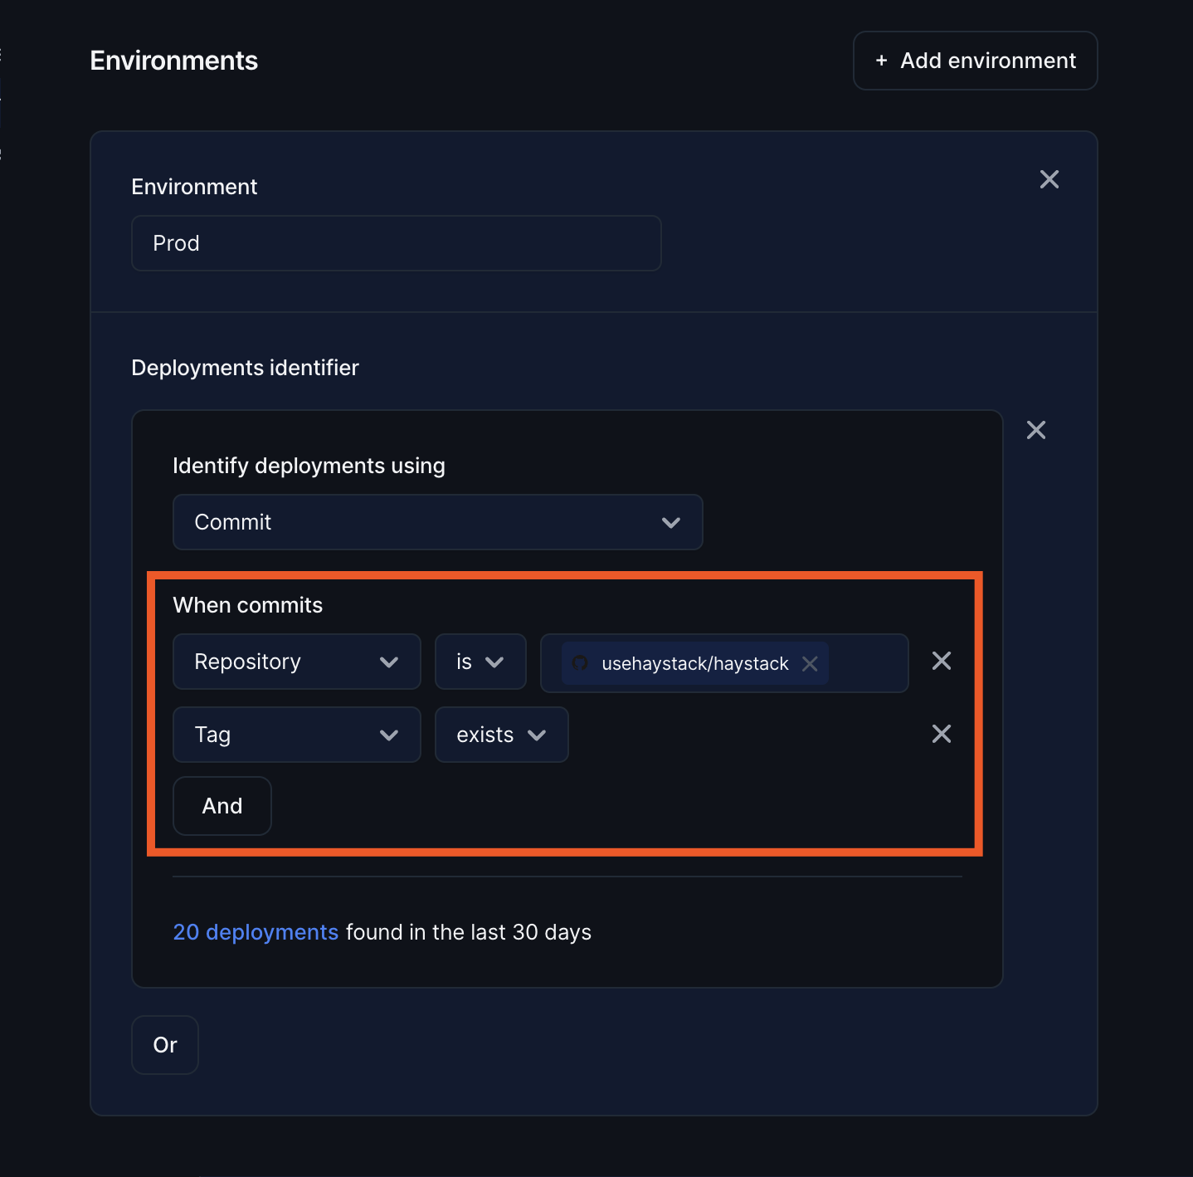Open the Commit dropdown under Identify deployments
The height and width of the screenshot is (1177, 1193).
pyautogui.click(x=437, y=522)
